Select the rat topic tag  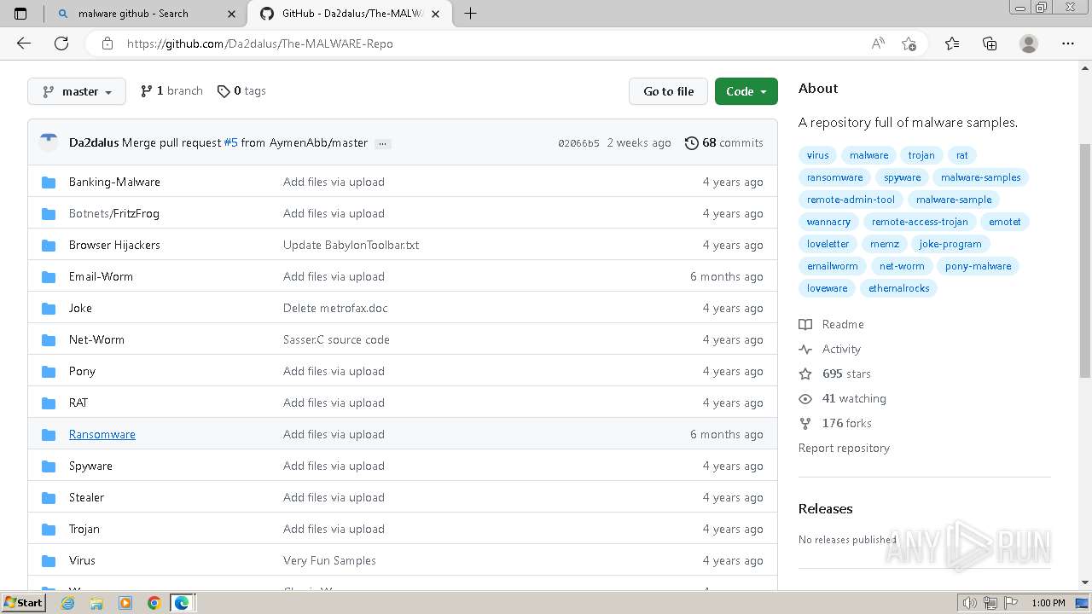click(x=962, y=155)
